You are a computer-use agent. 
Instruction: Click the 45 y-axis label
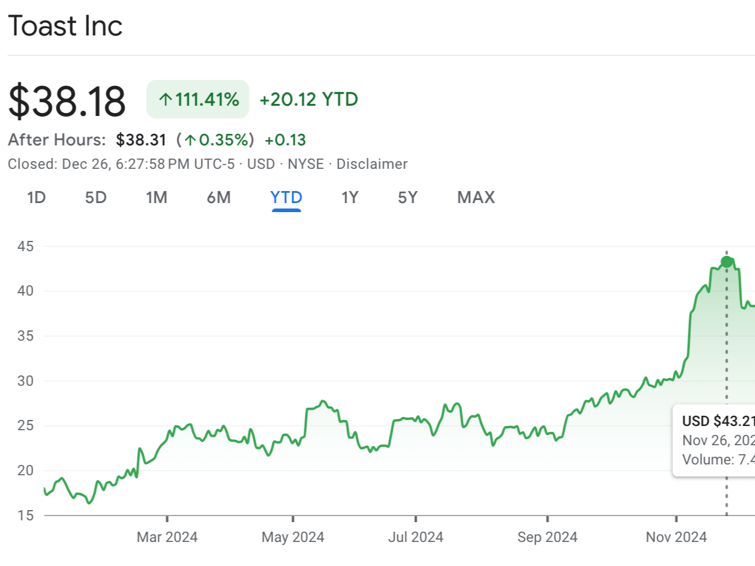25,246
